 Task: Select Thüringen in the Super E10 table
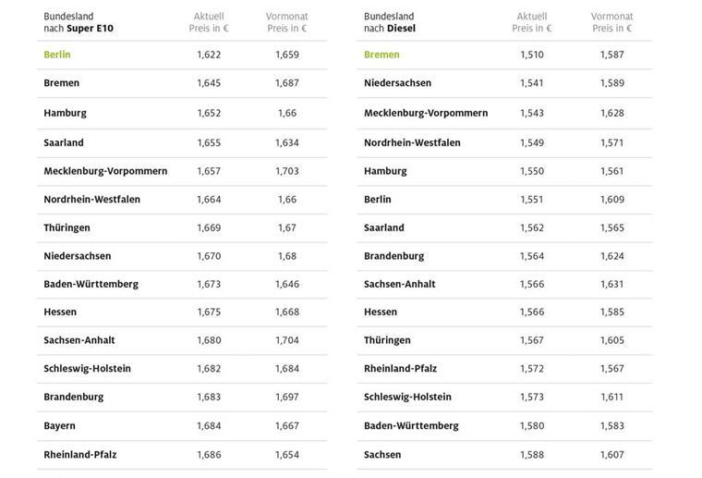[67, 227]
